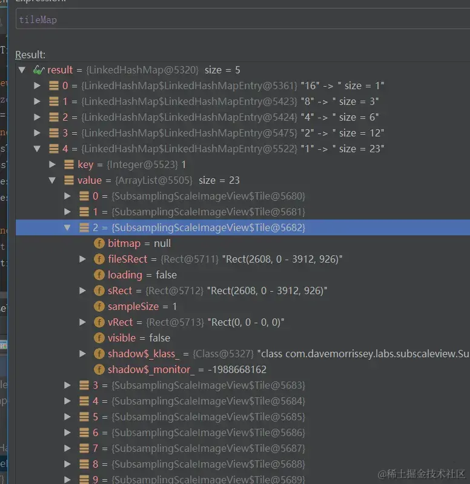Click the sampleSize field icon
Screen dimensions: 470x484
99,306
